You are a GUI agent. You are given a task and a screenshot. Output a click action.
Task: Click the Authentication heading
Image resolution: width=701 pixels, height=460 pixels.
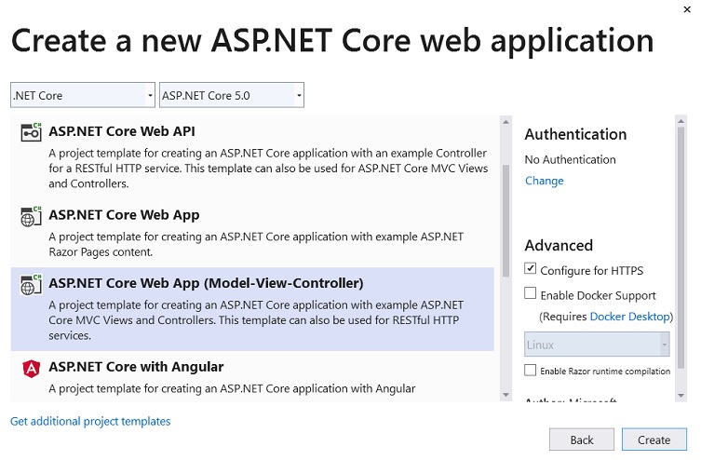[x=575, y=135]
